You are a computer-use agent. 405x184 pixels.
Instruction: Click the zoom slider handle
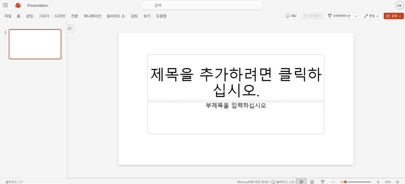(x=345, y=182)
